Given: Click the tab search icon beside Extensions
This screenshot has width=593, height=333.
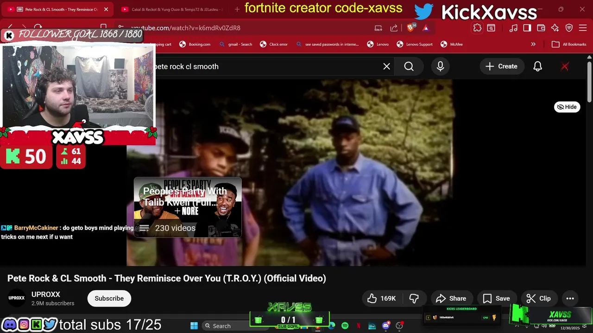Looking at the screenshot, I should coord(491,28).
